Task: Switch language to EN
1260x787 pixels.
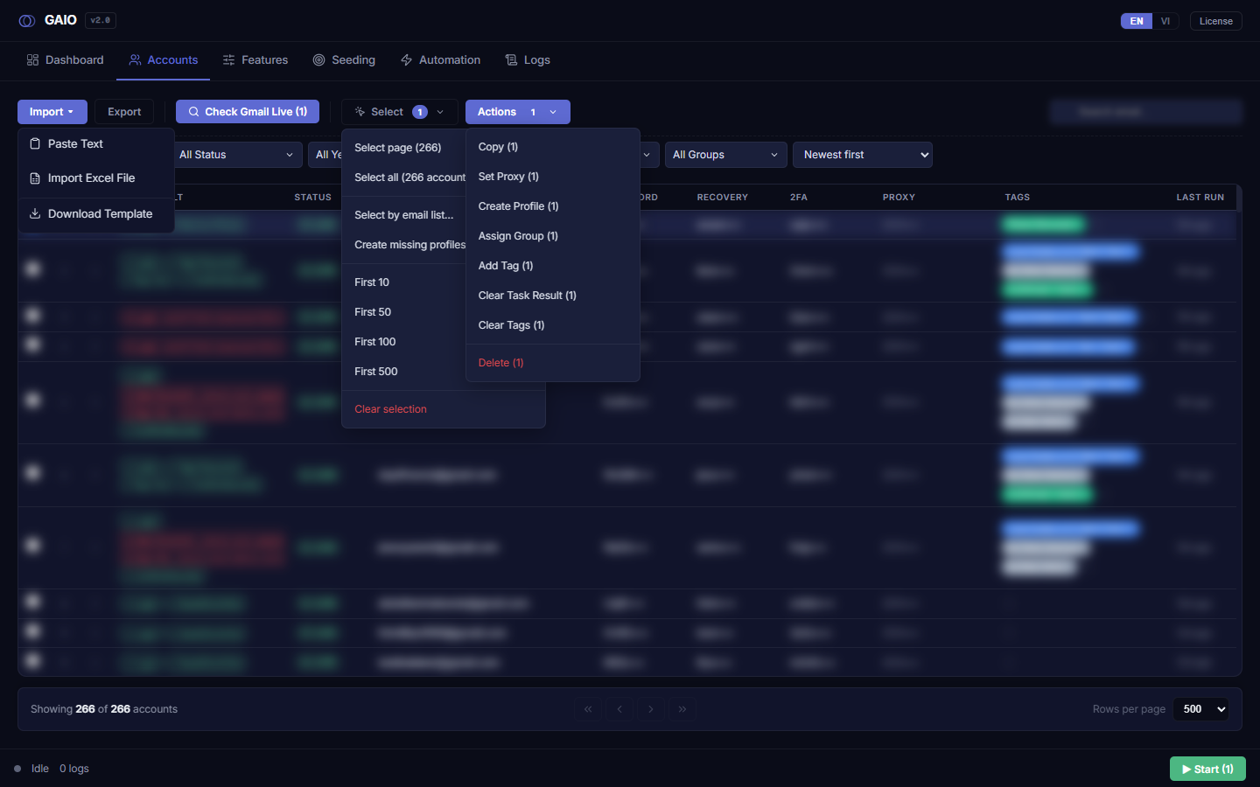Action: click(x=1137, y=21)
